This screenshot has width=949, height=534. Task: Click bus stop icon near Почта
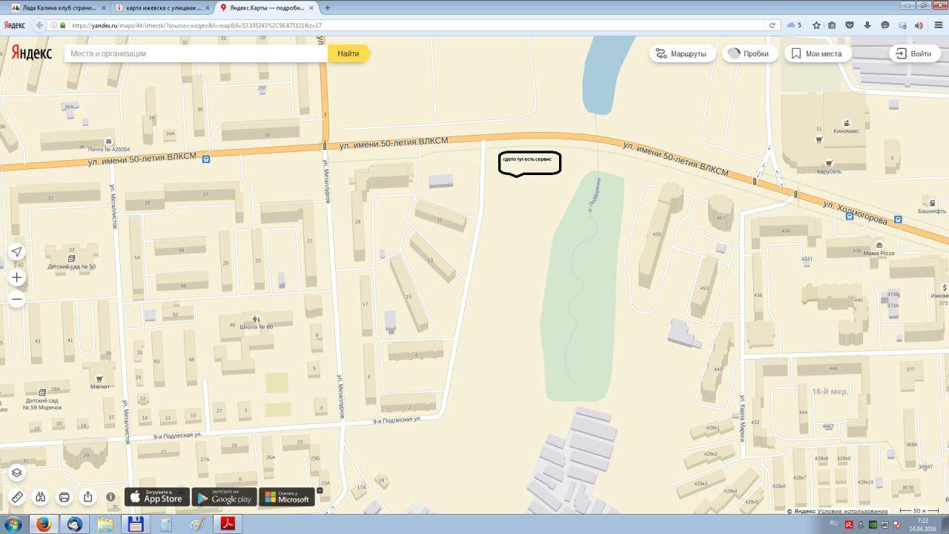point(205,159)
